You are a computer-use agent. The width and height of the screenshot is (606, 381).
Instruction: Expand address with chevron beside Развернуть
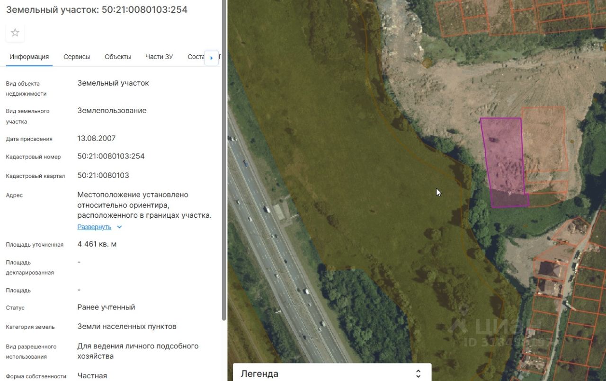click(x=119, y=227)
